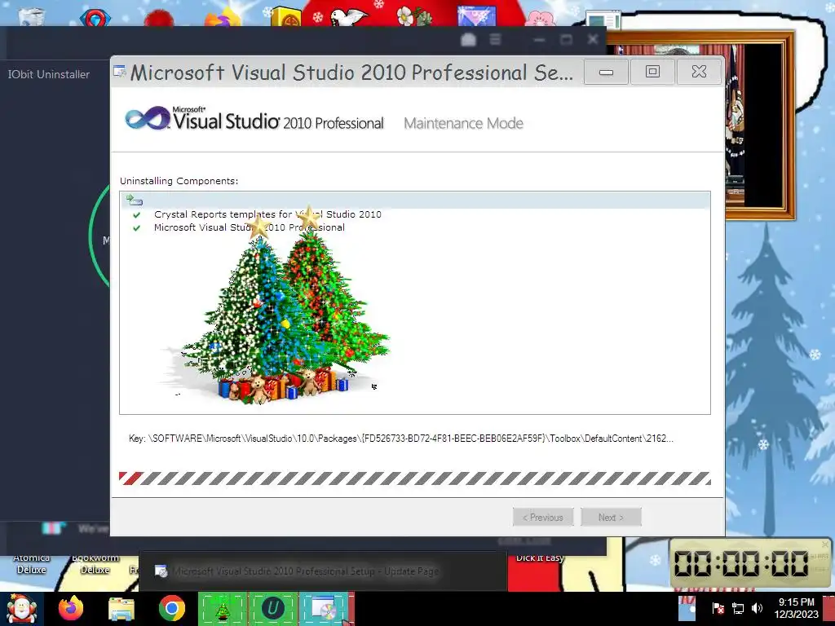Open the IObit Uninstaller hamburger menu
Viewport: 835px width, 626px height.
[495, 39]
